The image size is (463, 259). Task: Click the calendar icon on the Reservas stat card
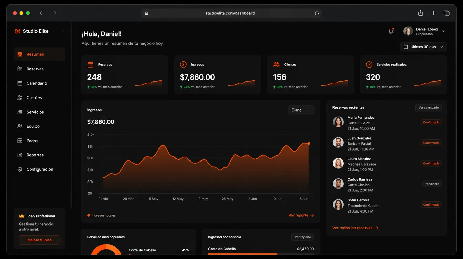tap(90, 64)
